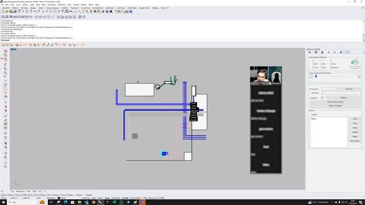Click the Undo arrow icon
Image resolution: width=365 pixels, height=205 pixels.
(35, 11)
